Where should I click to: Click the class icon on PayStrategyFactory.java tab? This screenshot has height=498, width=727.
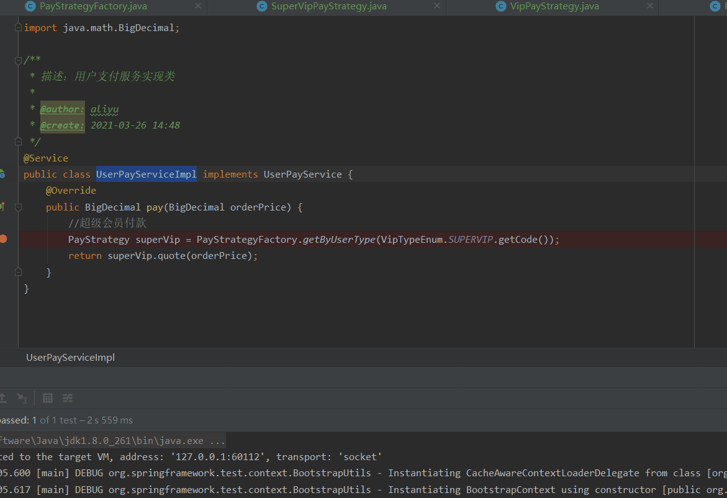(30, 6)
